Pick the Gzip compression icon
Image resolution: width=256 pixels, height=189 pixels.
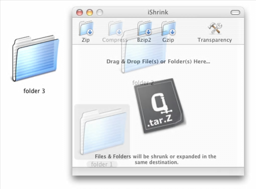pyautogui.click(x=168, y=28)
